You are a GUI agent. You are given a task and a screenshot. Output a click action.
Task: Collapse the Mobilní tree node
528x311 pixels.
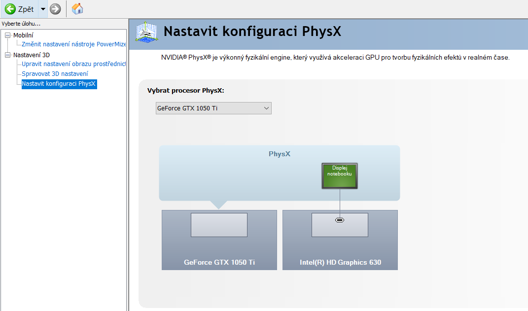coord(7,35)
